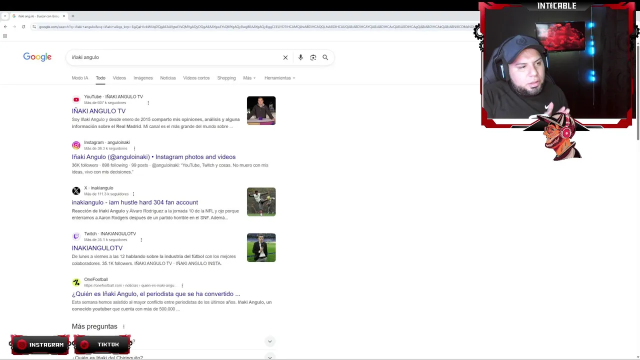Open the Herramientas dropdown
The width and height of the screenshot is (640, 360).
click(279, 78)
